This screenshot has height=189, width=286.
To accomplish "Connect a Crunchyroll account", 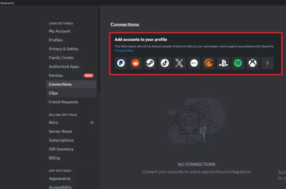I will (208, 63).
